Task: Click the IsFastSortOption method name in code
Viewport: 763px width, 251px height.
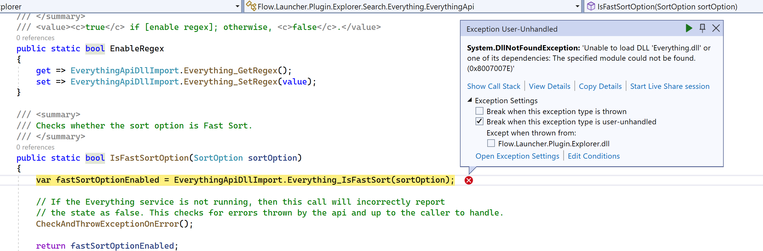Action: pyautogui.click(x=149, y=158)
